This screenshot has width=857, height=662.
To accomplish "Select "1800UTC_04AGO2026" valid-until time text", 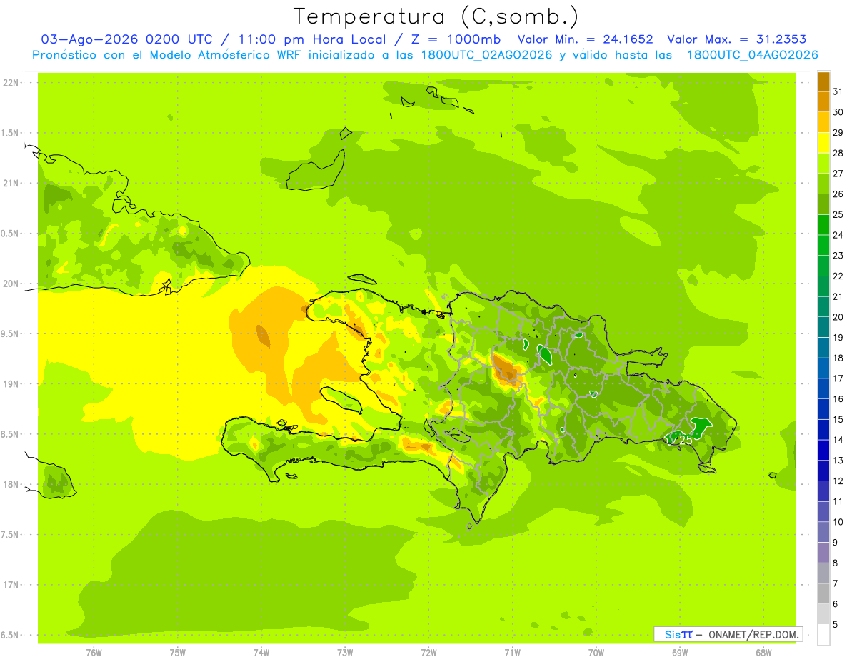I will (752, 55).
